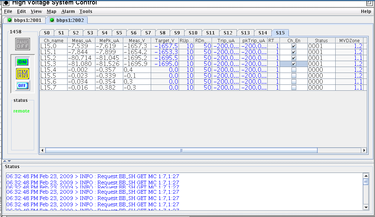Click the Meas_V column header
The width and height of the screenshot is (375, 217).
pyautogui.click(x=137, y=40)
